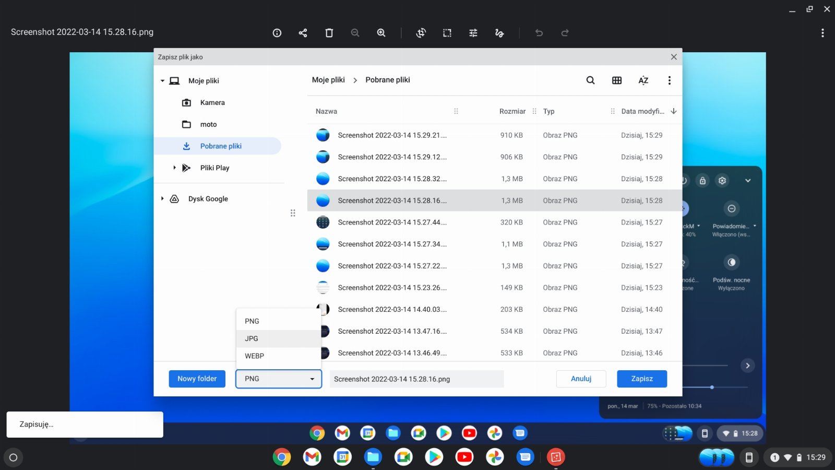Click the Nowy folder button

tap(197, 379)
